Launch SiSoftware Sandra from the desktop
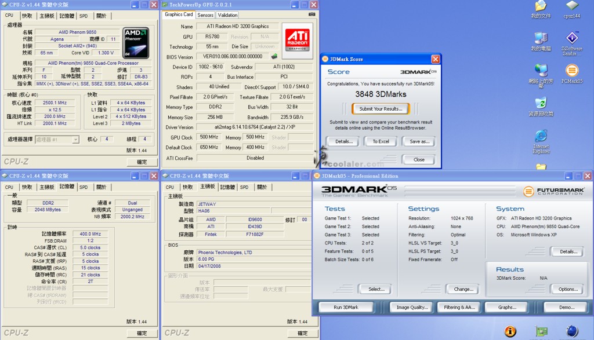 pyautogui.click(x=571, y=43)
